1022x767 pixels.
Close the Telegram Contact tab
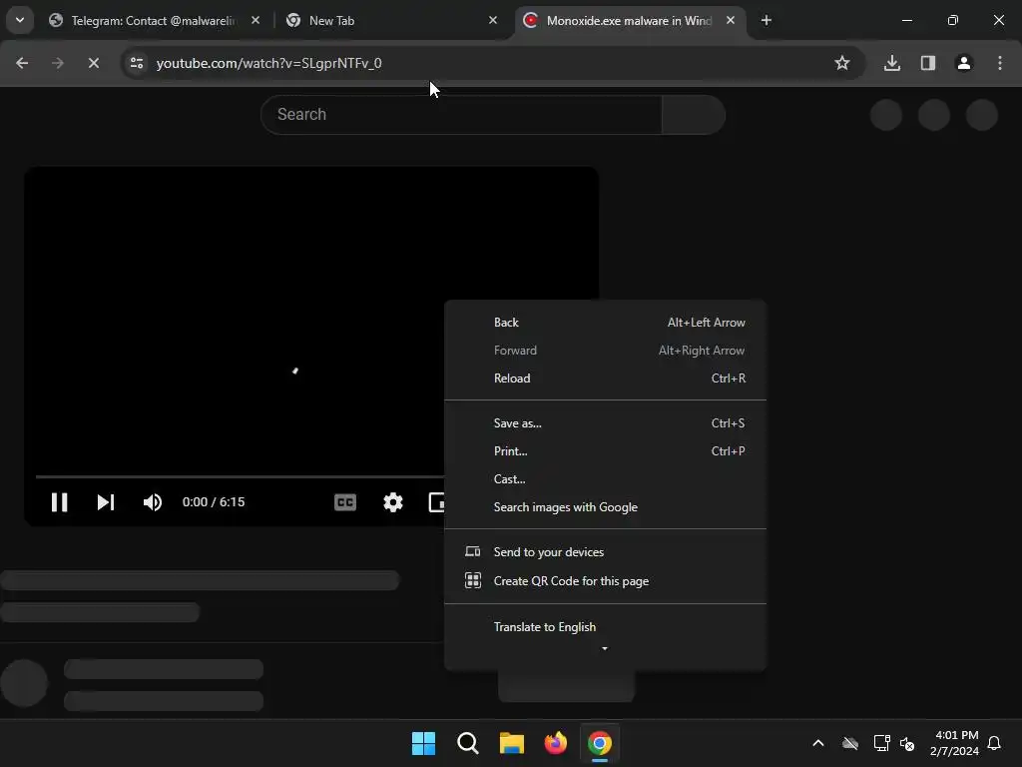point(255,20)
